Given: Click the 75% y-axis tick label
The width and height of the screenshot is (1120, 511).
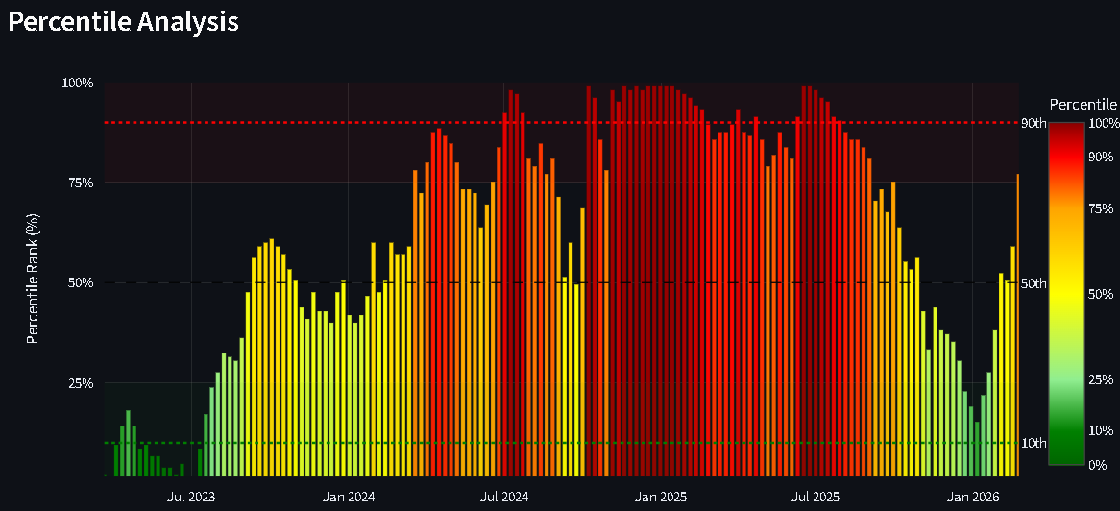Looking at the screenshot, I should [x=82, y=182].
